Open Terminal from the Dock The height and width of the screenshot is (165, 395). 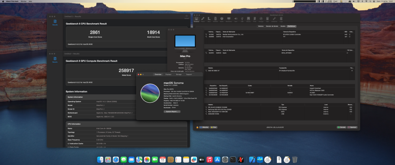233,159
